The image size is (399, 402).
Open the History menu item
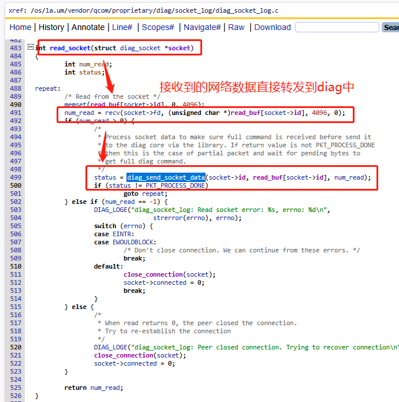click(x=51, y=27)
